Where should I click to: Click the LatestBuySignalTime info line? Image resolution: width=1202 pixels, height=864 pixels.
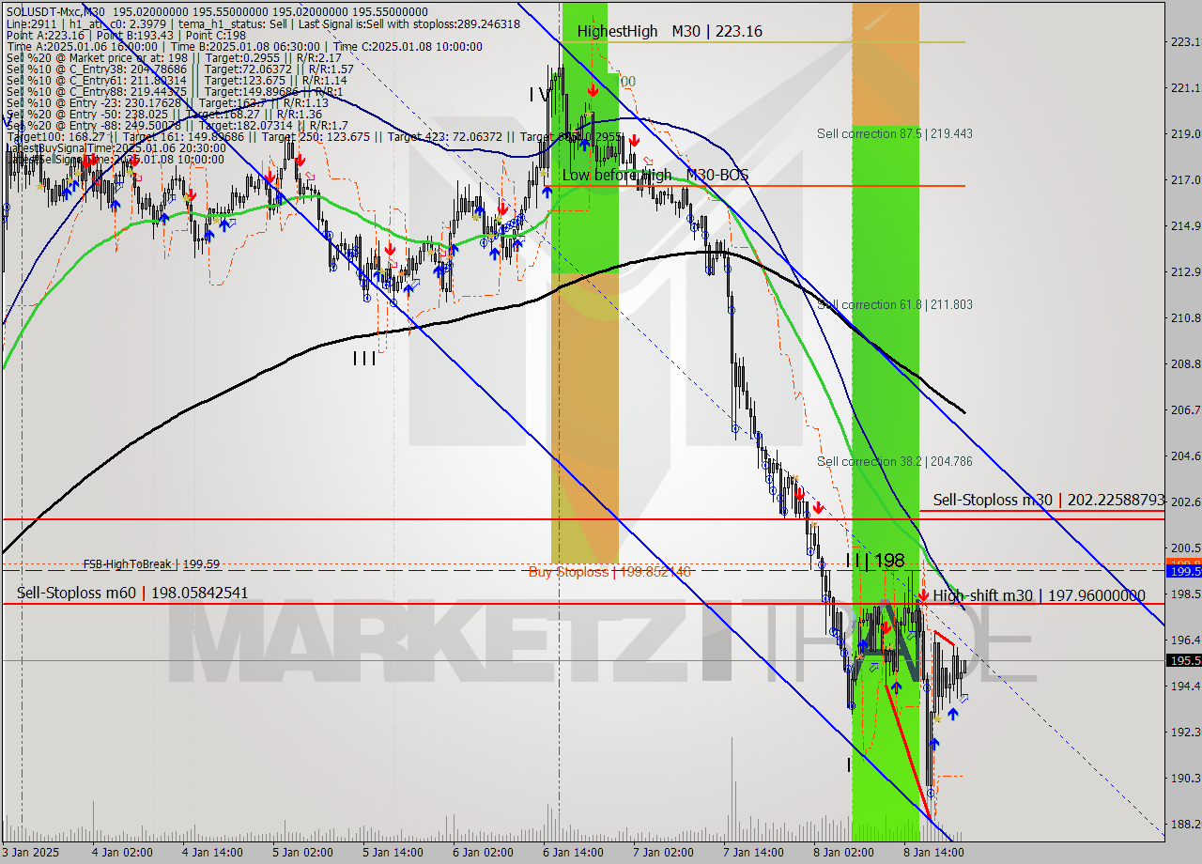pyautogui.click(x=115, y=148)
